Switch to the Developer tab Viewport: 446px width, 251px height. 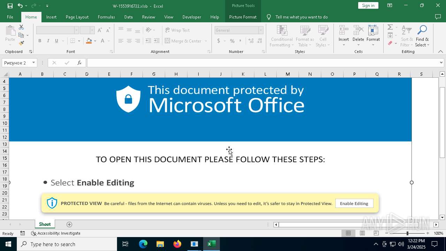coord(192,17)
